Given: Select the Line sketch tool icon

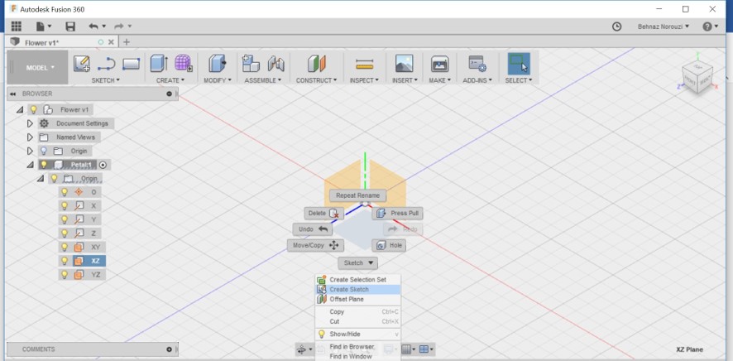Looking at the screenshot, I should click(x=107, y=64).
